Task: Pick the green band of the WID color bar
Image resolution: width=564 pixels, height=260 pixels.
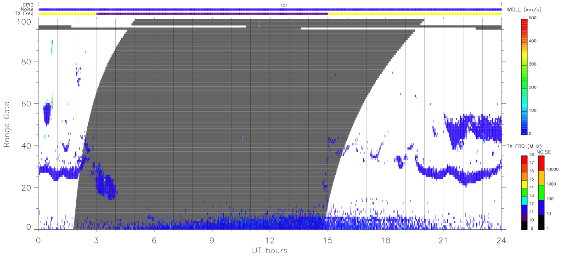Action: [x=525, y=78]
